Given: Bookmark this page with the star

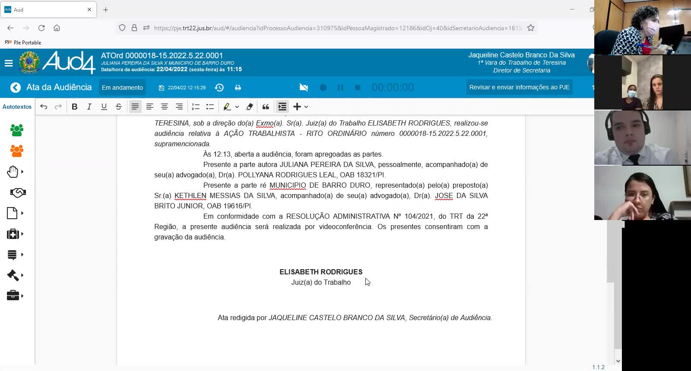Looking at the screenshot, I should (531, 28).
